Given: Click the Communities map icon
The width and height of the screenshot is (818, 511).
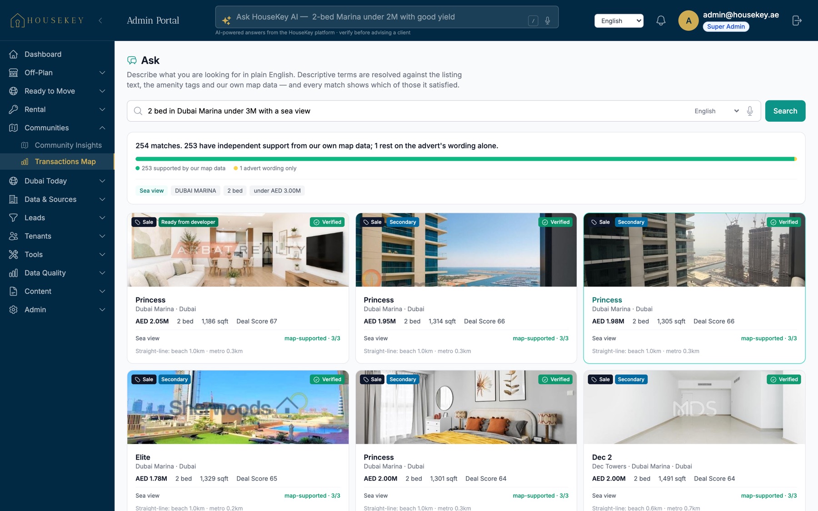Looking at the screenshot, I should [14, 128].
